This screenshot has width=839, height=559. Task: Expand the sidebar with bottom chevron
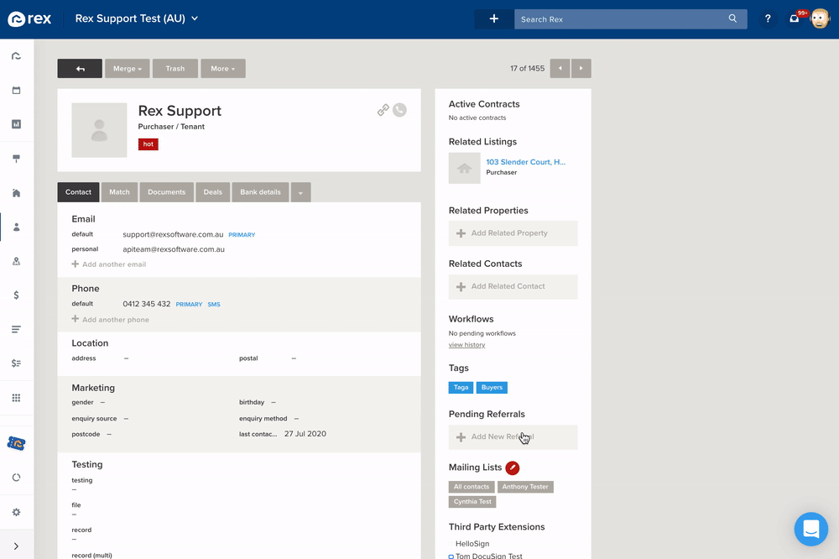[16, 546]
